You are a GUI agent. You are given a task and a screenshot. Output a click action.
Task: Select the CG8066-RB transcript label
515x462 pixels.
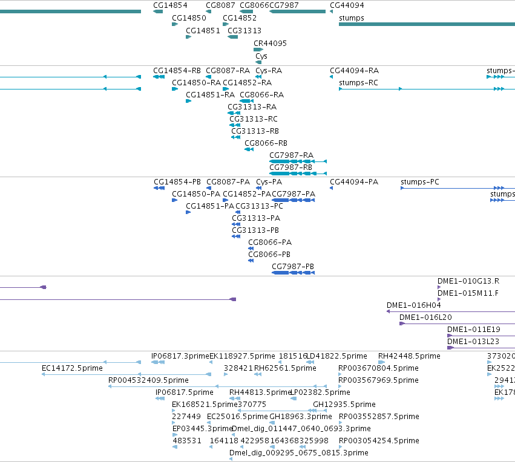(266, 143)
